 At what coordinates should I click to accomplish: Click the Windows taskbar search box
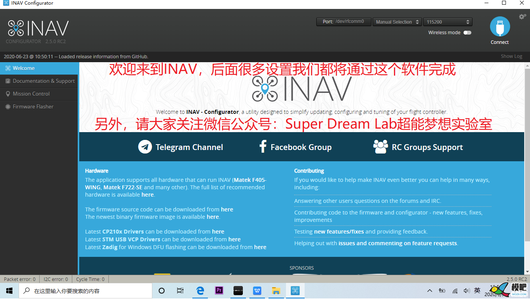pyautogui.click(x=85, y=291)
